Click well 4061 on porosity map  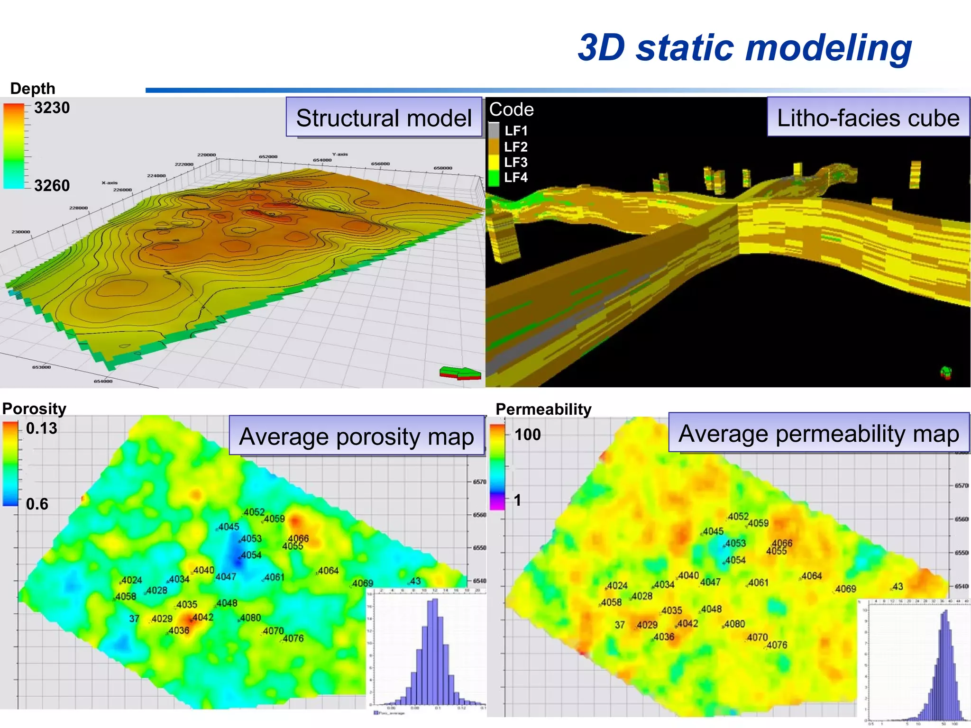click(274, 577)
